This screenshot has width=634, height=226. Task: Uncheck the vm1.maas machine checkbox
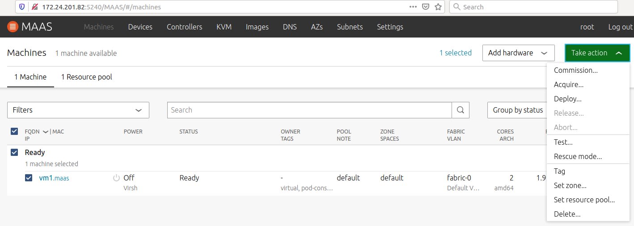coord(29,178)
